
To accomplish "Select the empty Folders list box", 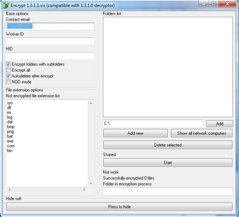I will click(167, 66).
